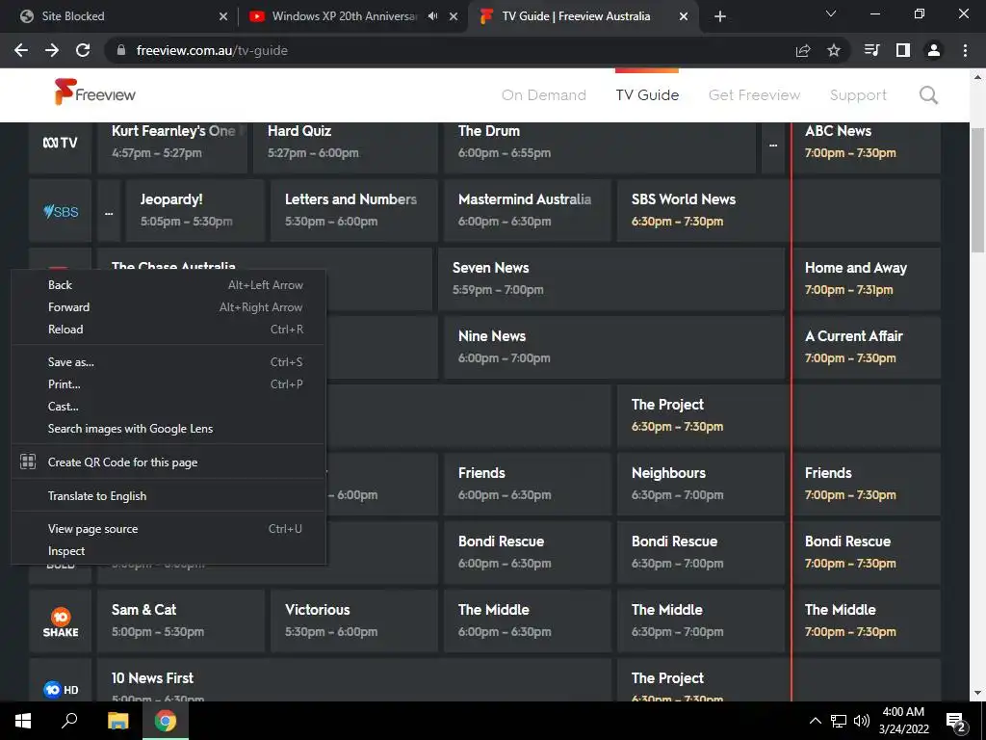Select Save as... from context menu
Viewport: 986px width, 740px height.
point(169,362)
